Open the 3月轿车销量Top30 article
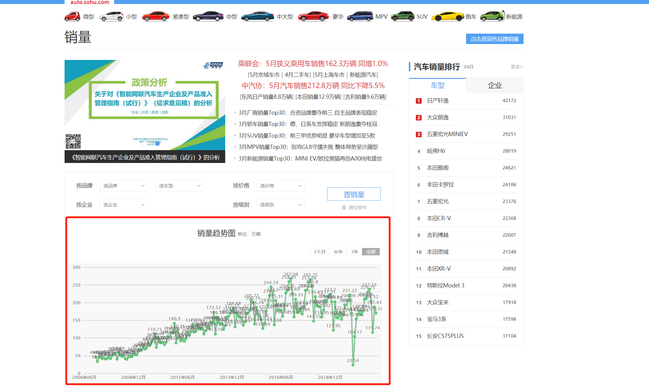The width and height of the screenshot is (649, 392). [x=308, y=124]
